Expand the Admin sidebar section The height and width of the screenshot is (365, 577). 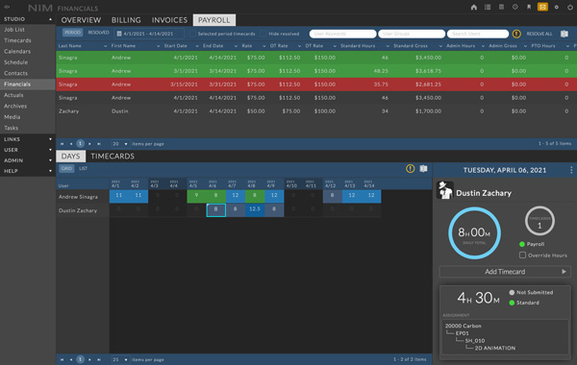[x=50, y=160]
